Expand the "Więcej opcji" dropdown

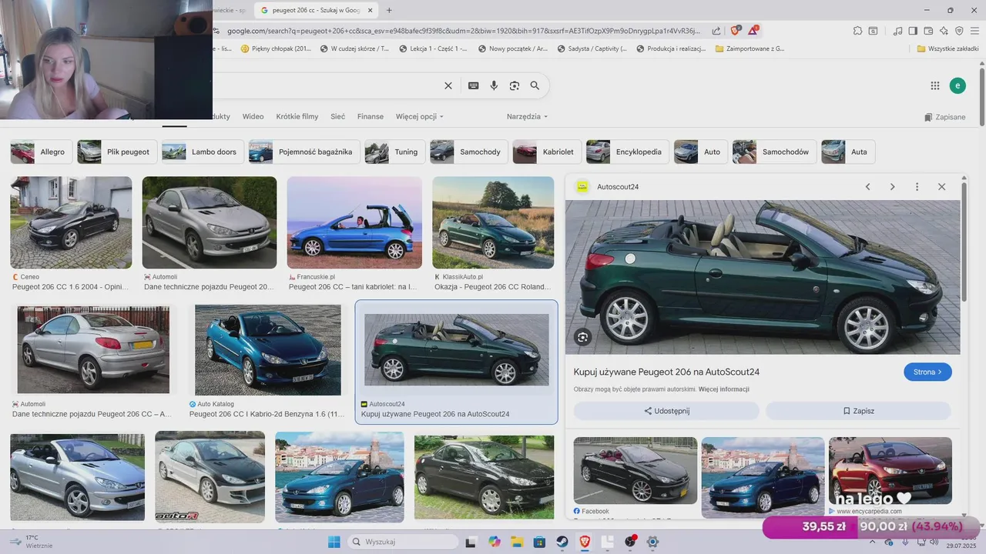click(420, 117)
